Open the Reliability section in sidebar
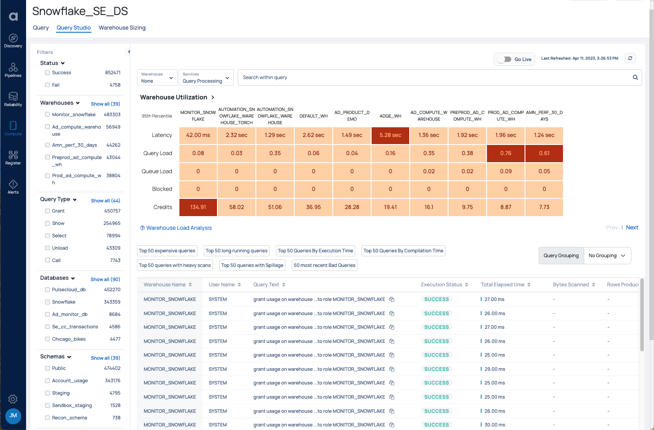 13,99
